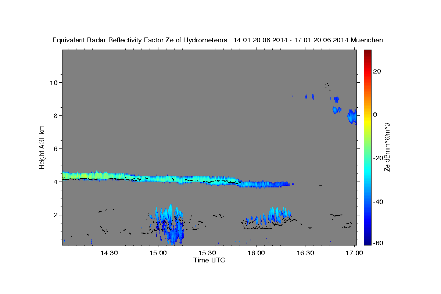Click the 'Time UTC' axis label
Viewport: 441px width, 294px height.
point(209,260)
